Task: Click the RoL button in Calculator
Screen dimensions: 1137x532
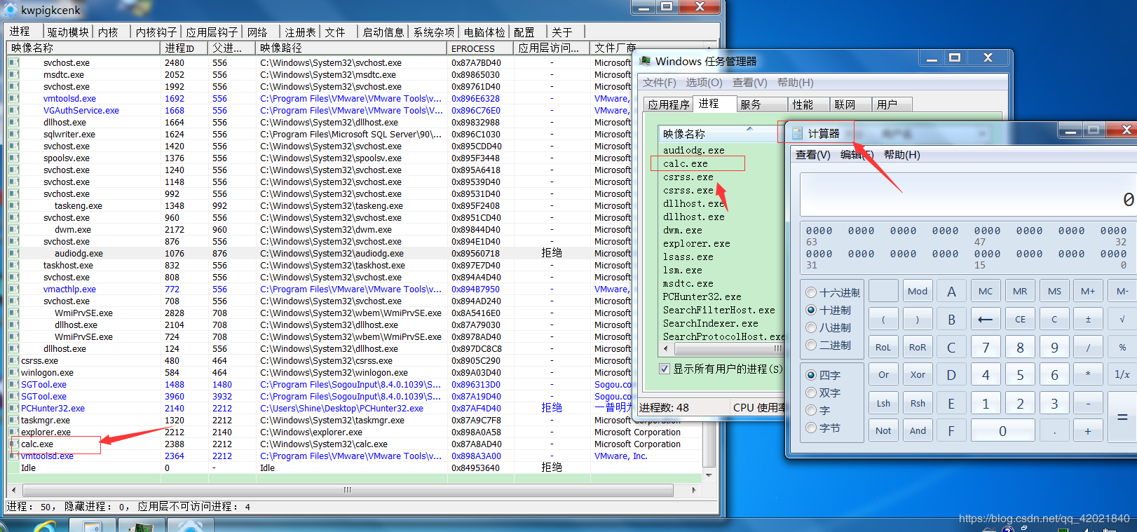Action: [883, 347]
